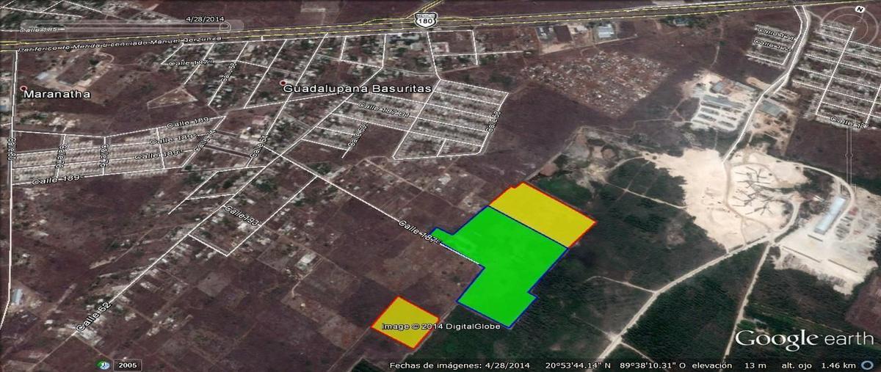Screen dimensions: 881x372
Task: Click the historical imagery time slider handle
Action: pyautogui.click(x=225, y=26)
